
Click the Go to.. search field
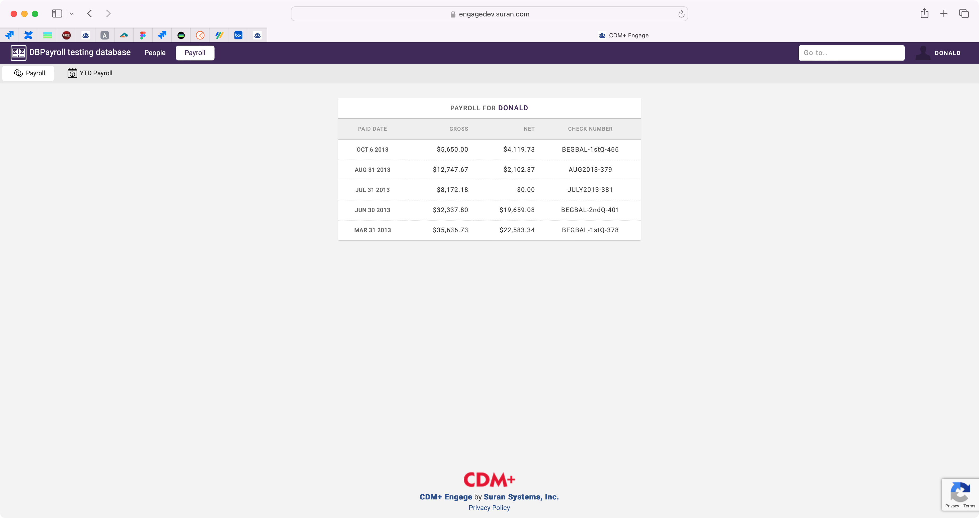(851, 53)
